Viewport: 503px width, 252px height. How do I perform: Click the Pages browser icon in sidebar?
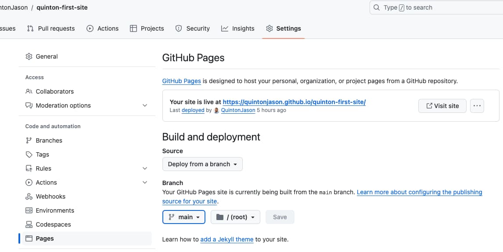coord(29,238)
